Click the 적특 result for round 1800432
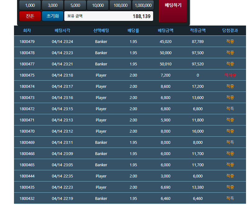This screenshot has height=212, width=251. (230, 198)
